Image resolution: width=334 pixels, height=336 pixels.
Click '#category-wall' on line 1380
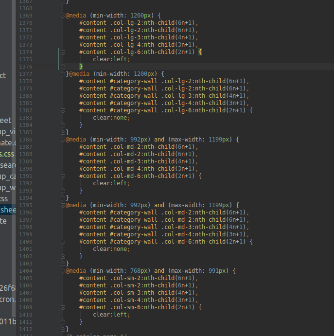coord(134,96)
